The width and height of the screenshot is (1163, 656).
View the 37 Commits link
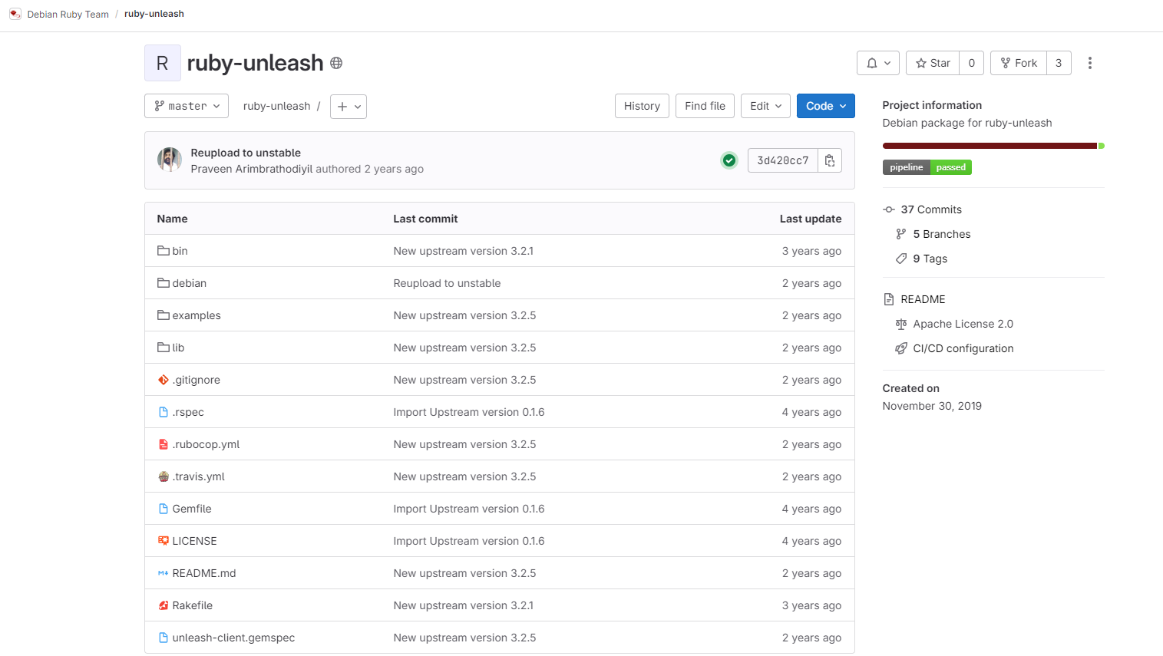point(931,209)
